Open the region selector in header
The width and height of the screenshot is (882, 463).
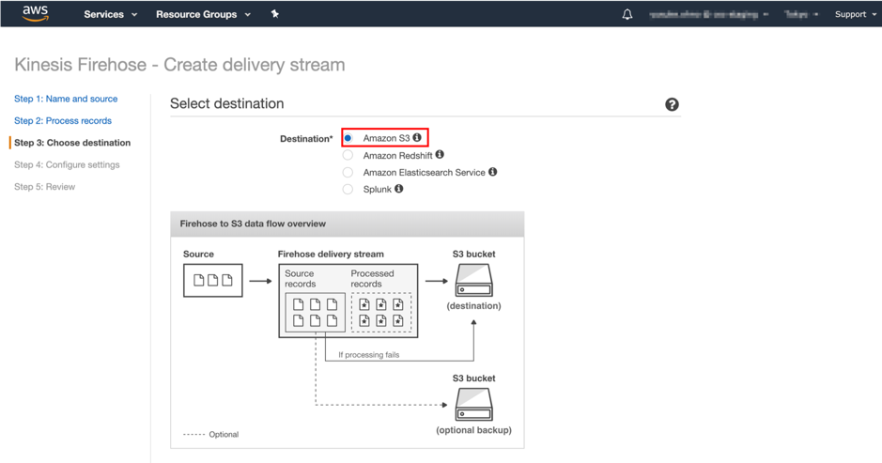(800, 14)
